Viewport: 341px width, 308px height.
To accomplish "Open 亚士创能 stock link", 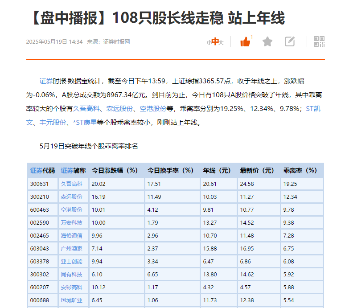I will (72, 262).
